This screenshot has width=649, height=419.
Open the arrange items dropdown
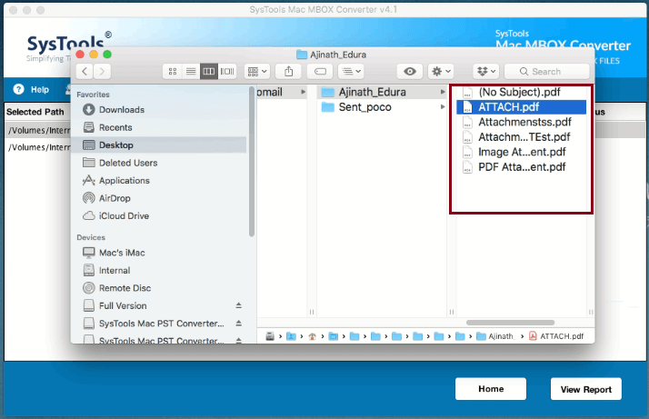[x=257, y=72]
